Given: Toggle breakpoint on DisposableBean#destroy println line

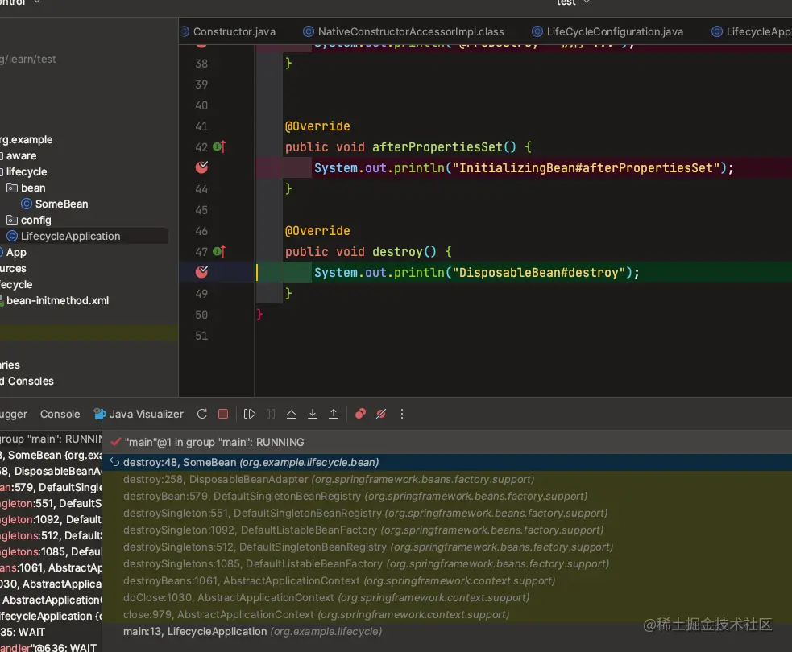Looking at the screenshot, I should coord(201,272).
